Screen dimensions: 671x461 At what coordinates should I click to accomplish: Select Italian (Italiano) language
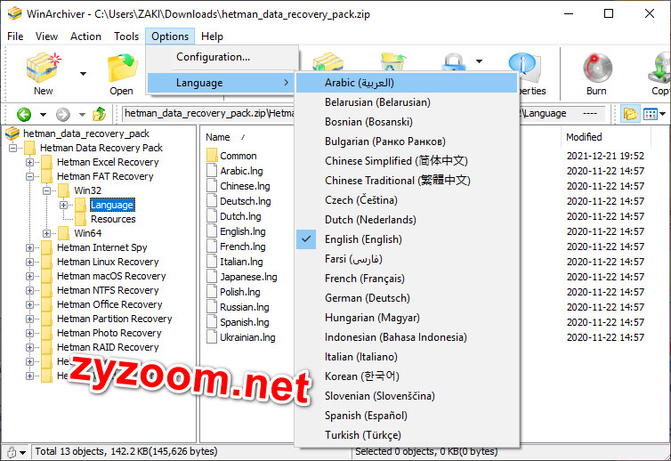407,357
